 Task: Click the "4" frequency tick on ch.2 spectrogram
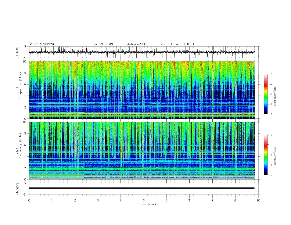tap(26, 157)
